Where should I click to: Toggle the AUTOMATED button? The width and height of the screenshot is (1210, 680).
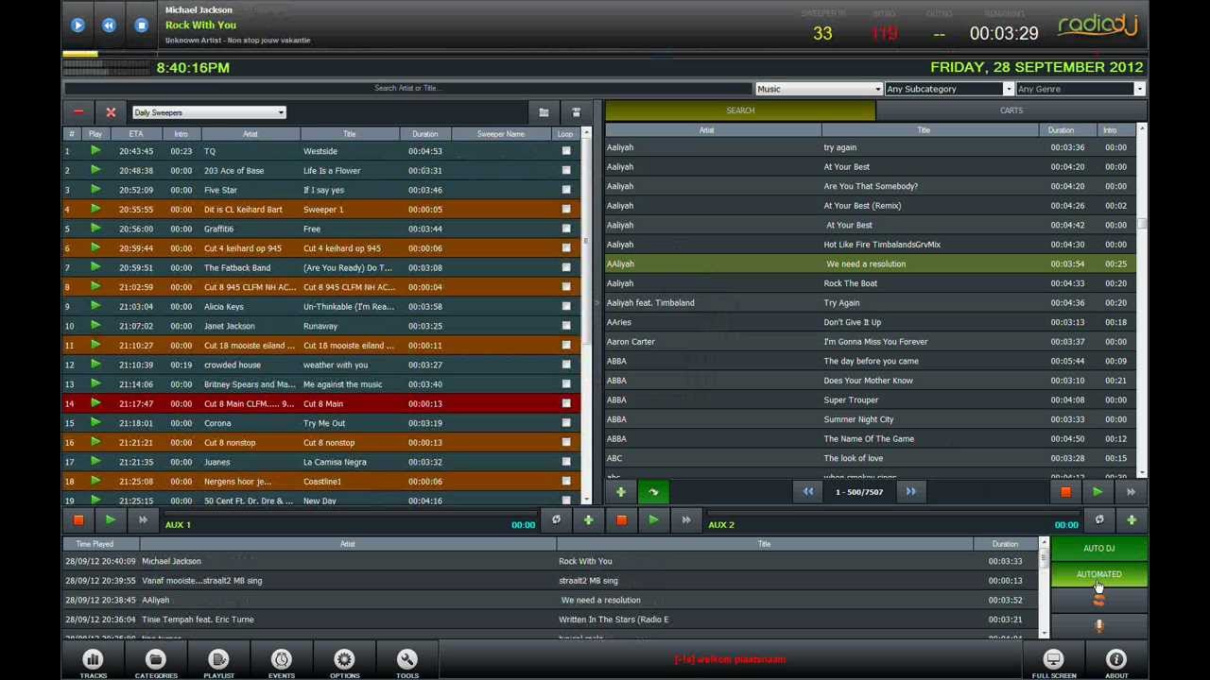point(1098,574)
